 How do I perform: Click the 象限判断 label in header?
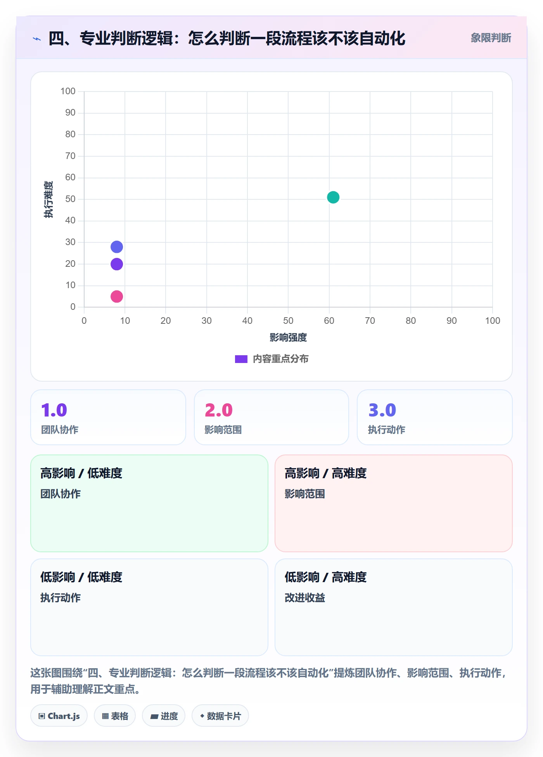tap(491, 38)
